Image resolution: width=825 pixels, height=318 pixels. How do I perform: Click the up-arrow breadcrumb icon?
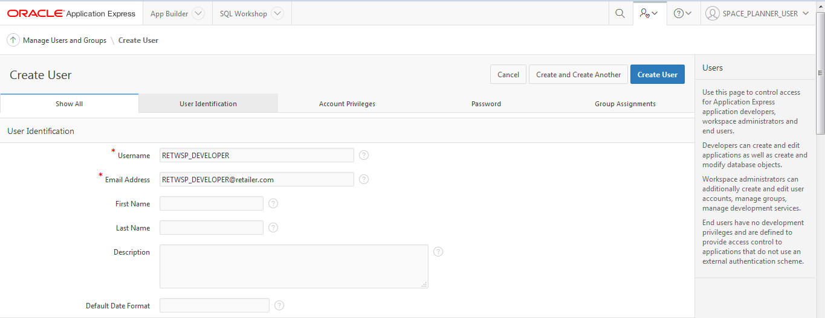pos(13,40)
